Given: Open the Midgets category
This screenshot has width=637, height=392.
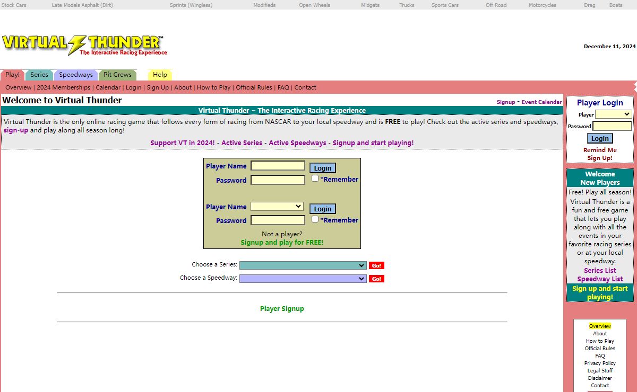Looking at the screenshot, I should coord(371,5).
